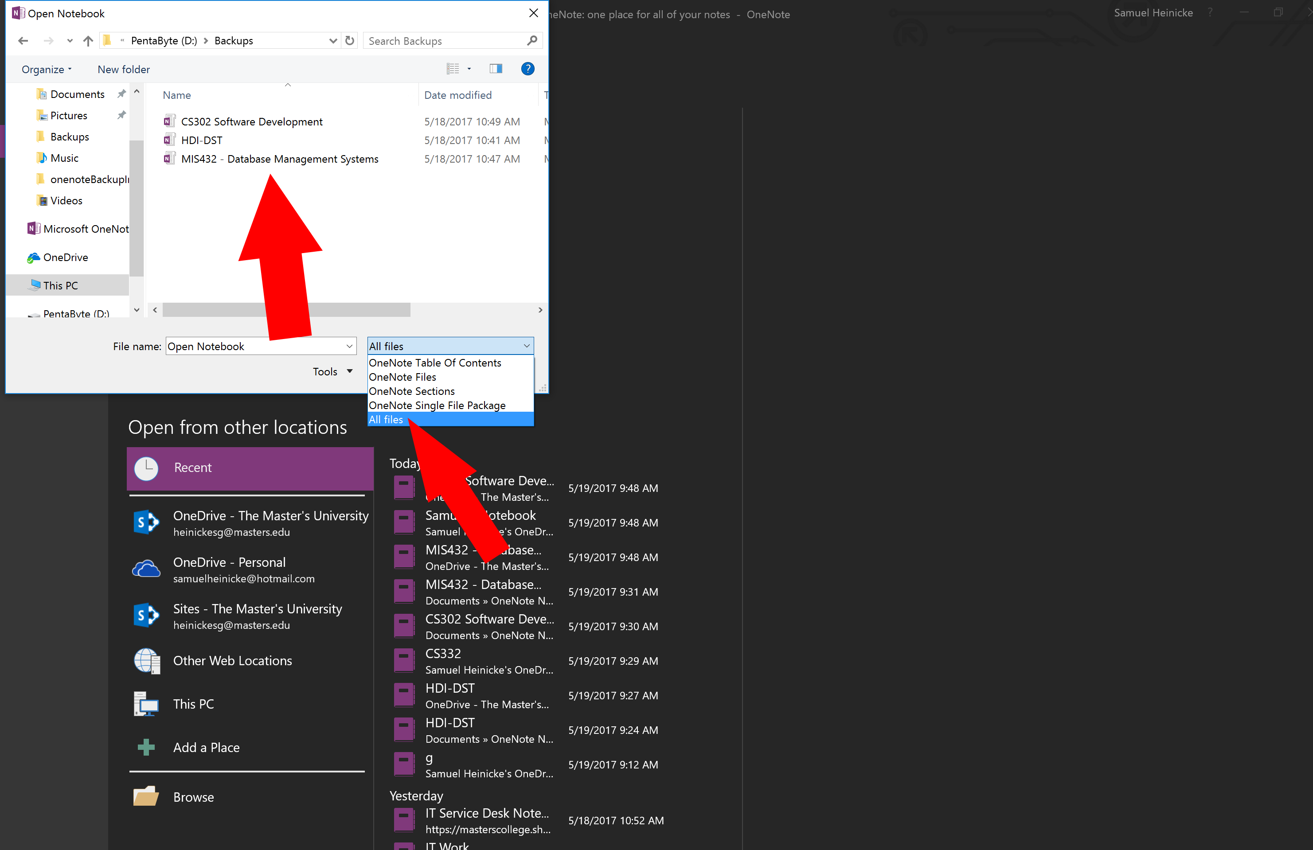1313x850 pixels.
Task: Expand the Organize menu
Action: [47, 70]
